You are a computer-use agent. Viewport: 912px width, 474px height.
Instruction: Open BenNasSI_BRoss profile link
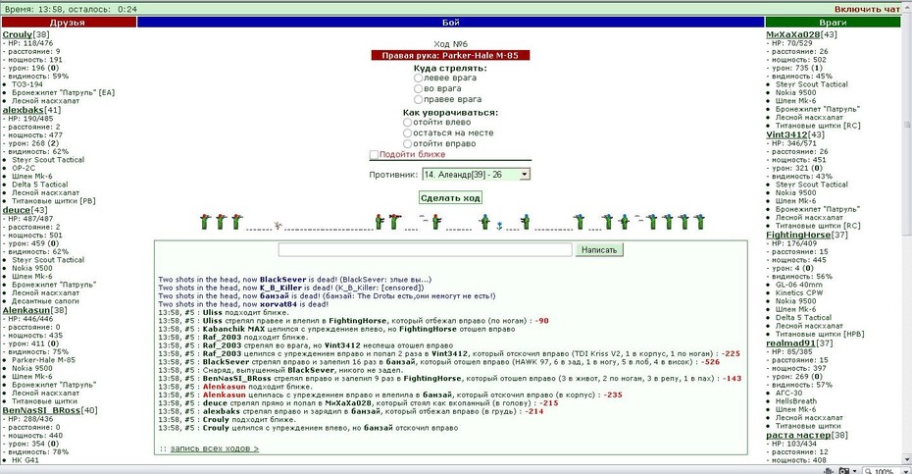click(x=41, y=410)
